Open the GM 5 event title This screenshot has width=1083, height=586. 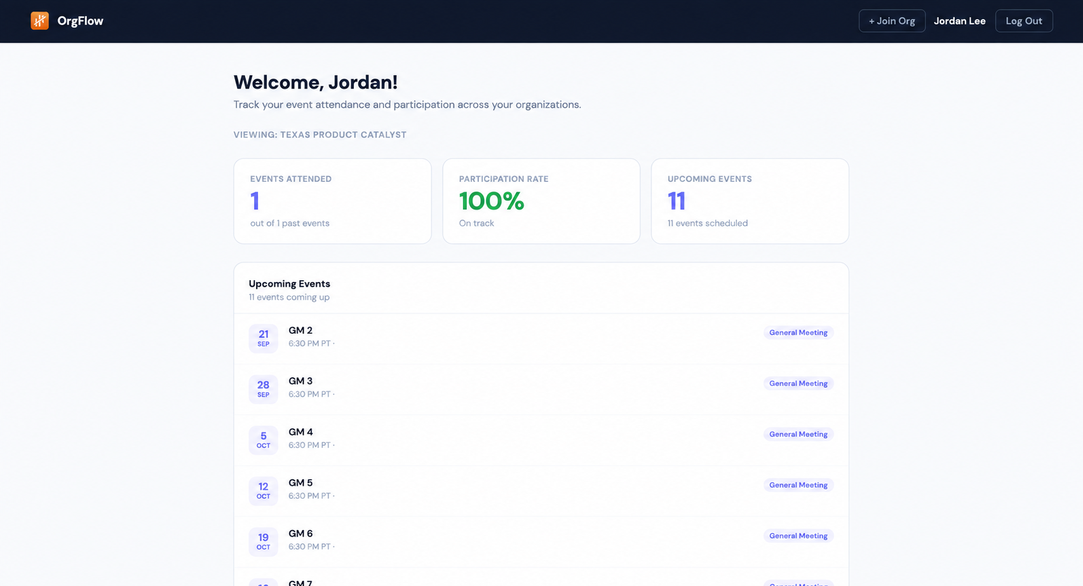pyautogui.click(x=300, y=483)
